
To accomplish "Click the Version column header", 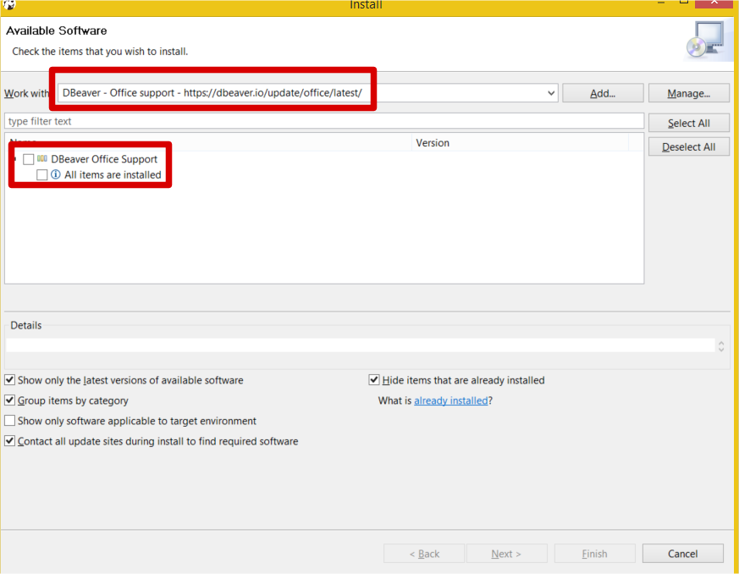I will click(521, 143).
